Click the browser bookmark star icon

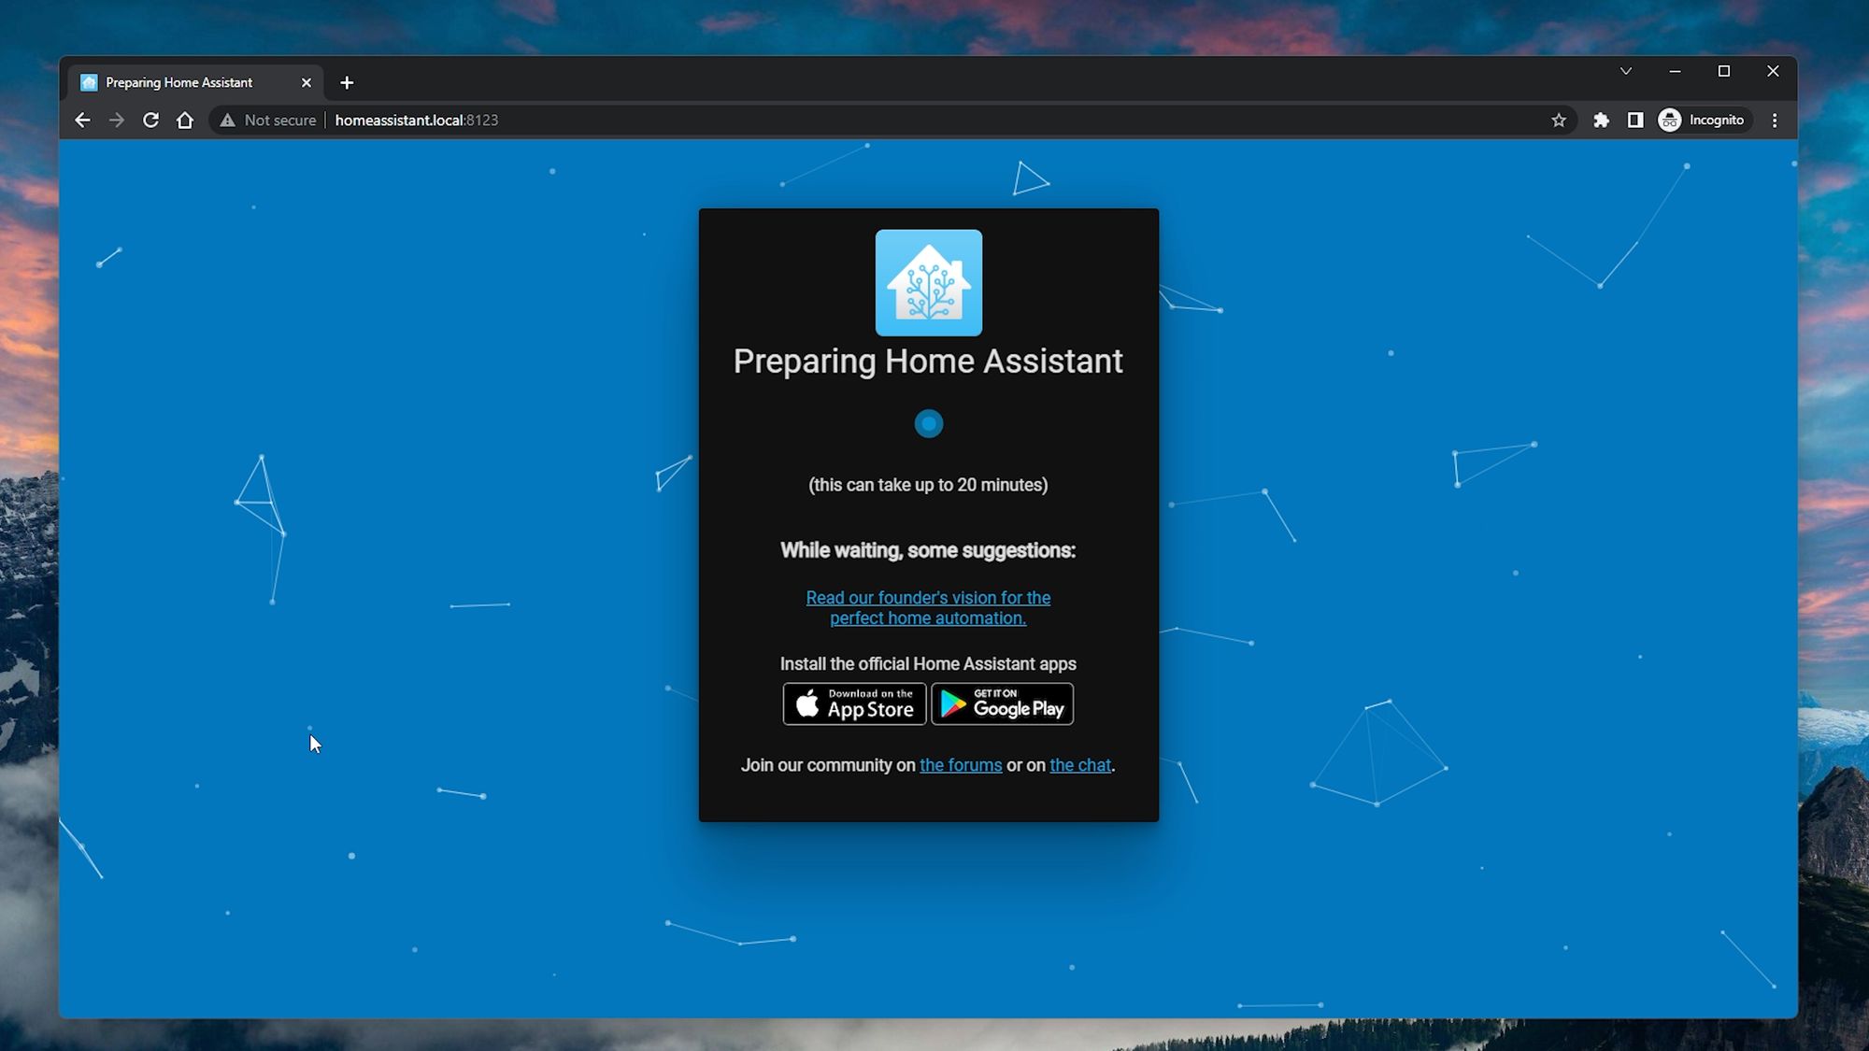(x=1557, y=121)
